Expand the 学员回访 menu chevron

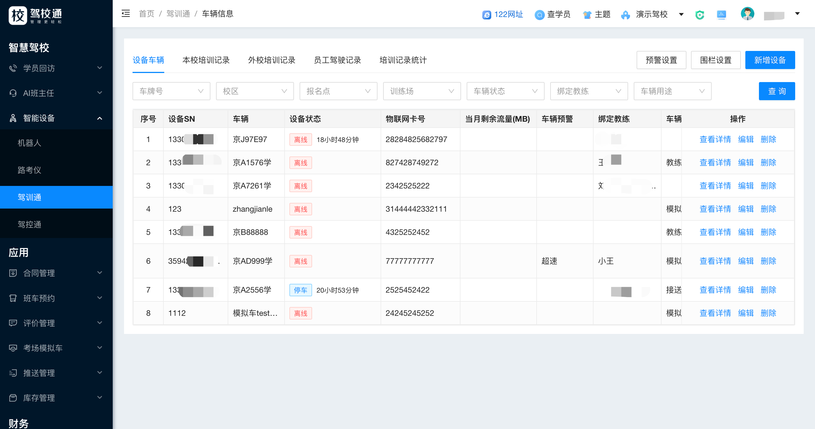point(100,68)
